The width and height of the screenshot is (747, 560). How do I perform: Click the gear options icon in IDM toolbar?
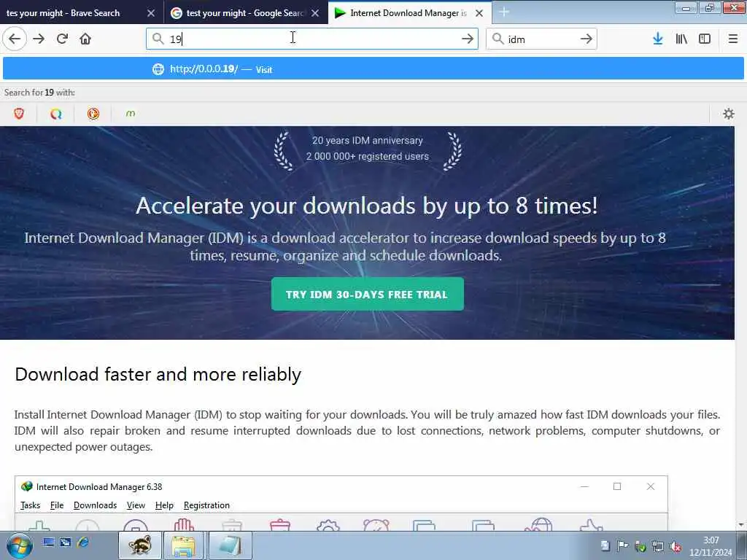click(x=328, y=525)
